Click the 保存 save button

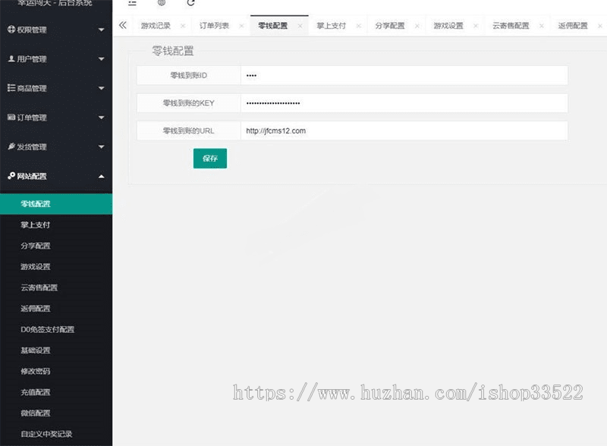(x=209, y=159)
